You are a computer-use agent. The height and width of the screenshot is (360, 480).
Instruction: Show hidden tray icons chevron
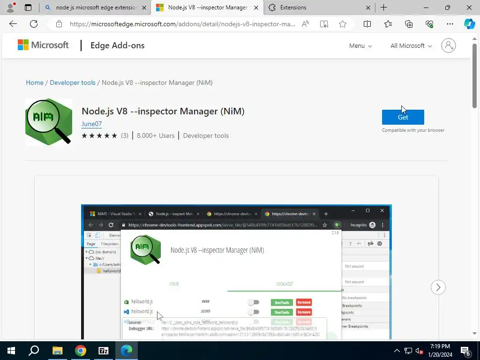(x=397, y=351)
